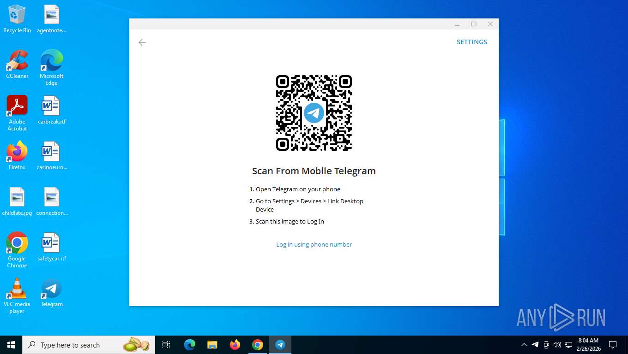Select the childlate.jpg image file
628x354 pixels.
point(17,202)
